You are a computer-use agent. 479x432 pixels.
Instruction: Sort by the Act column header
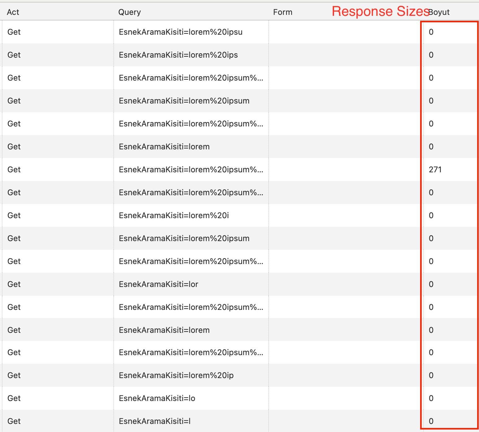click(x=13, y=12)
